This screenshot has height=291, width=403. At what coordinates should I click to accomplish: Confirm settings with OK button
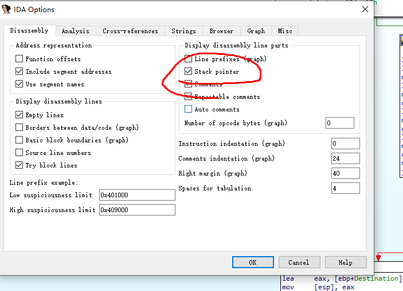point(253,262)
